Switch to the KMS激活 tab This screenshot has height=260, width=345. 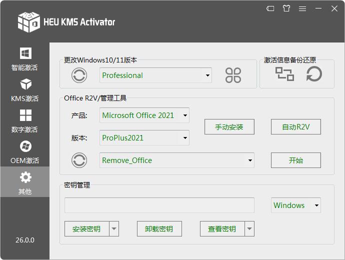coord(24,89)
